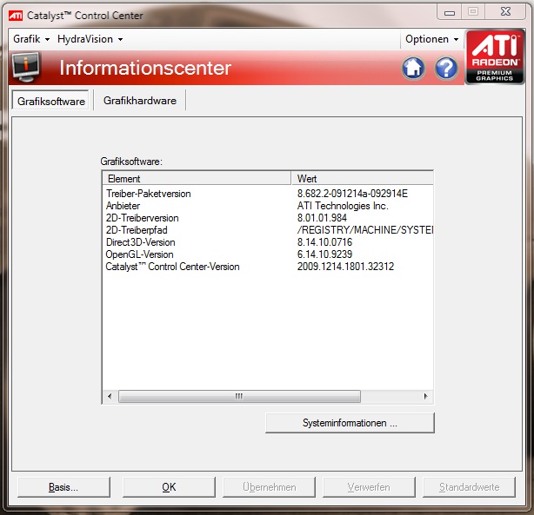Click the value ATI Technologies Inc.

343,206
